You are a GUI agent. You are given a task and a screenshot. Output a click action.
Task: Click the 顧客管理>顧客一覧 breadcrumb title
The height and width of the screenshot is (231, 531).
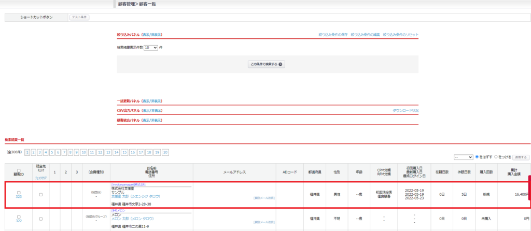click(x=137, y=4)
